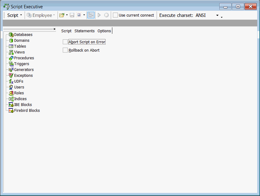Select the Roles tree label
Viewport: 260px width, 196px height.
coord(19,93)
